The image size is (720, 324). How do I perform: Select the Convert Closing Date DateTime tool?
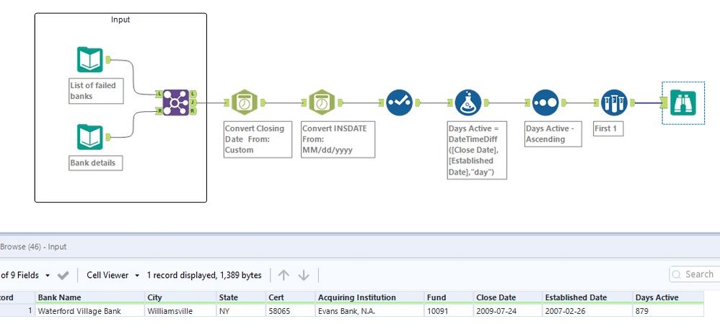[245, 102]
